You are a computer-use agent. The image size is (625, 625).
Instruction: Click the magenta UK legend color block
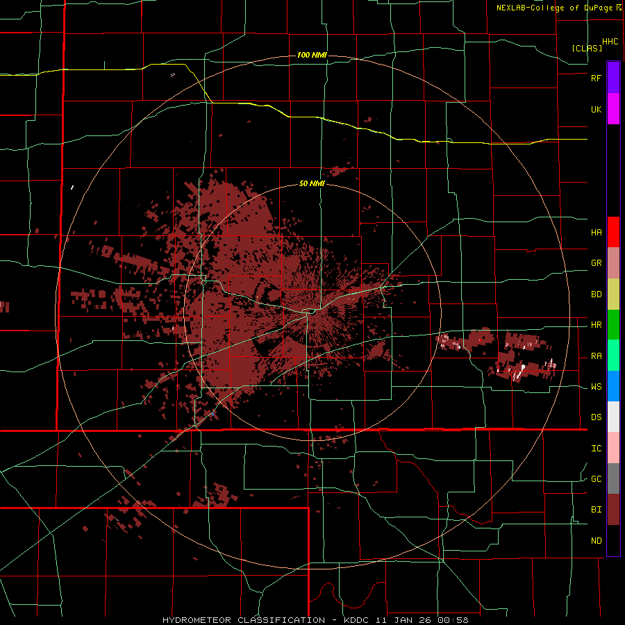(x=613, y=109)
